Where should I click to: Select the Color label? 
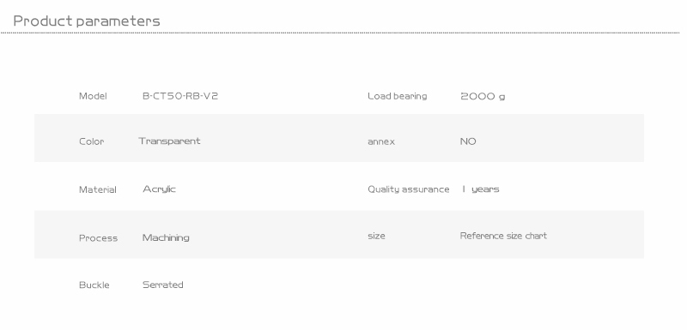click(92, 141)
